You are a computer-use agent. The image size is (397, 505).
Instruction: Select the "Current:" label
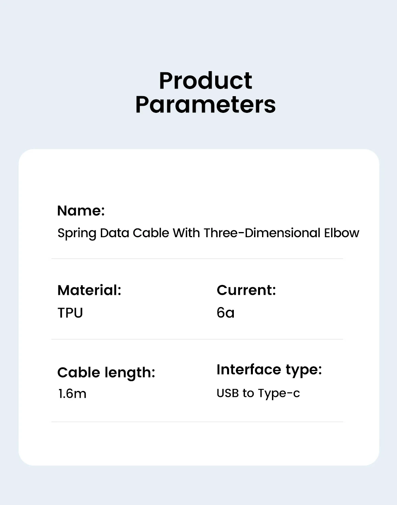click(x=246, y=290)
